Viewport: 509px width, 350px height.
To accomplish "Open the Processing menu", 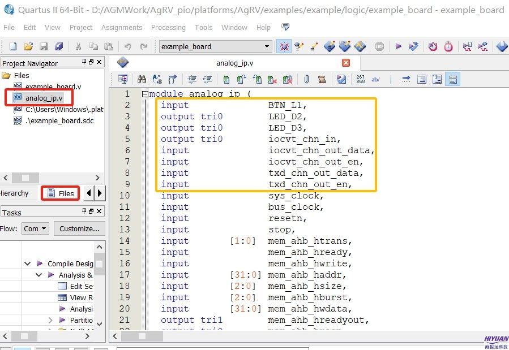I will click(168, 27).
